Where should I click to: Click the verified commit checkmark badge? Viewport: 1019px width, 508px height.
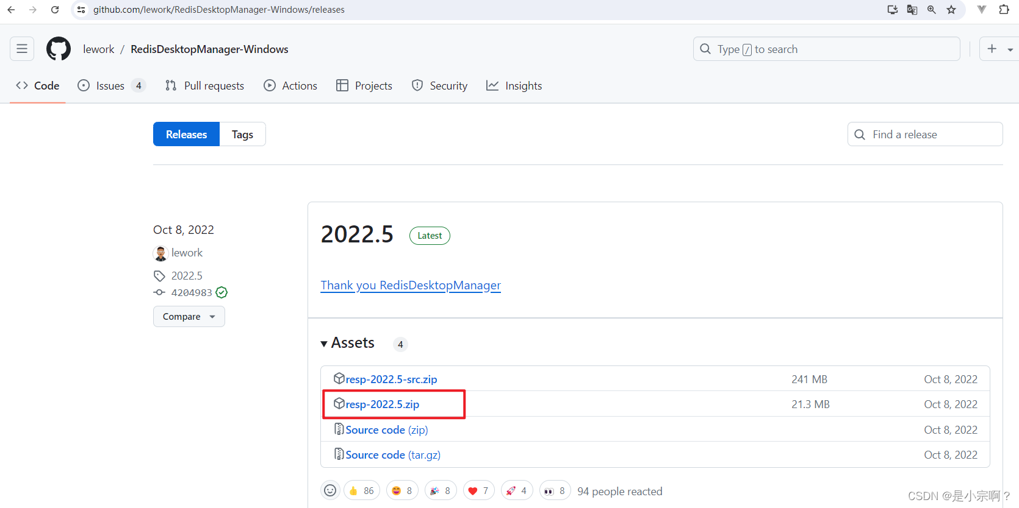[221, 292]
